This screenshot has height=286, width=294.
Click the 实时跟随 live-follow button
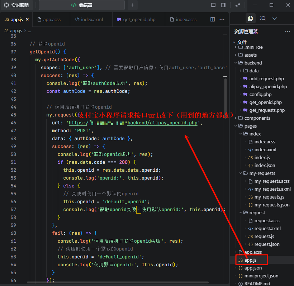pos(17,5)
